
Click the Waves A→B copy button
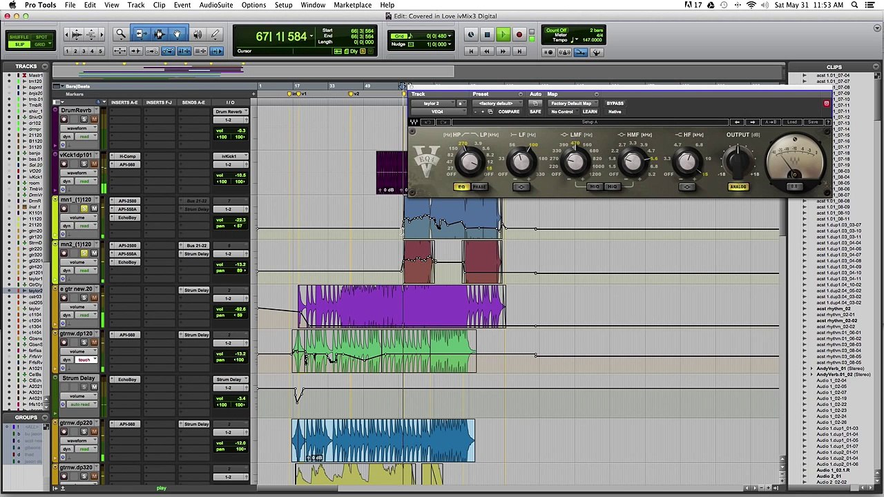tap(772, 122)
